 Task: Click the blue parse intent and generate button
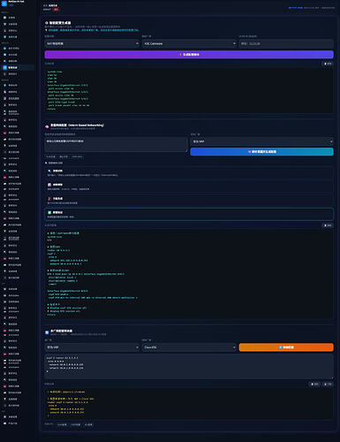[x=261, y=151]
